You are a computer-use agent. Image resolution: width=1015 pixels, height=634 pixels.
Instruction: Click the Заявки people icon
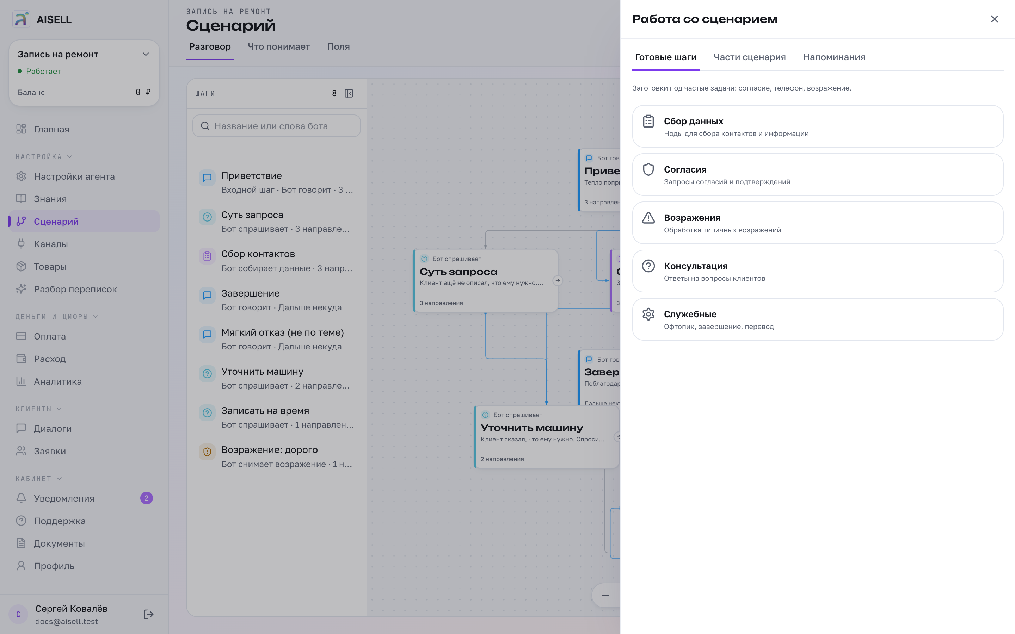click(x=21, y=451)
